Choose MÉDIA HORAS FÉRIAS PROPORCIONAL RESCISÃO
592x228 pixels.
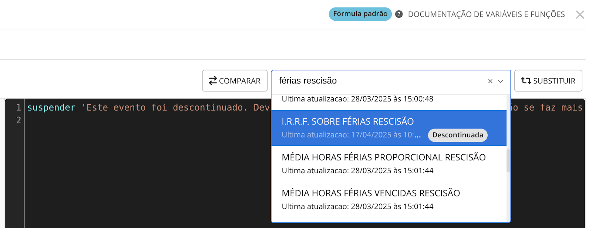pyautogui.click(x=383, y=158)
